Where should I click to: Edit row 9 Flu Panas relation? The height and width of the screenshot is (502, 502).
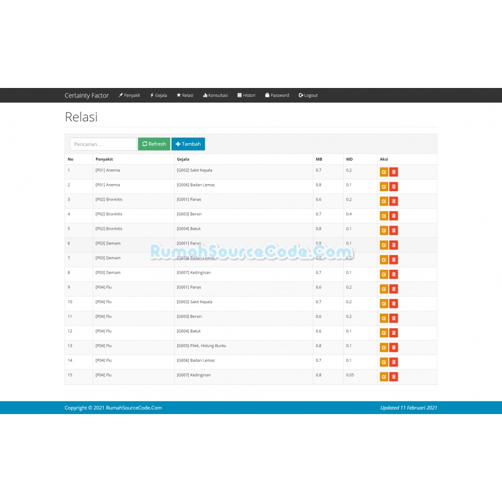[x=384, y=289]
